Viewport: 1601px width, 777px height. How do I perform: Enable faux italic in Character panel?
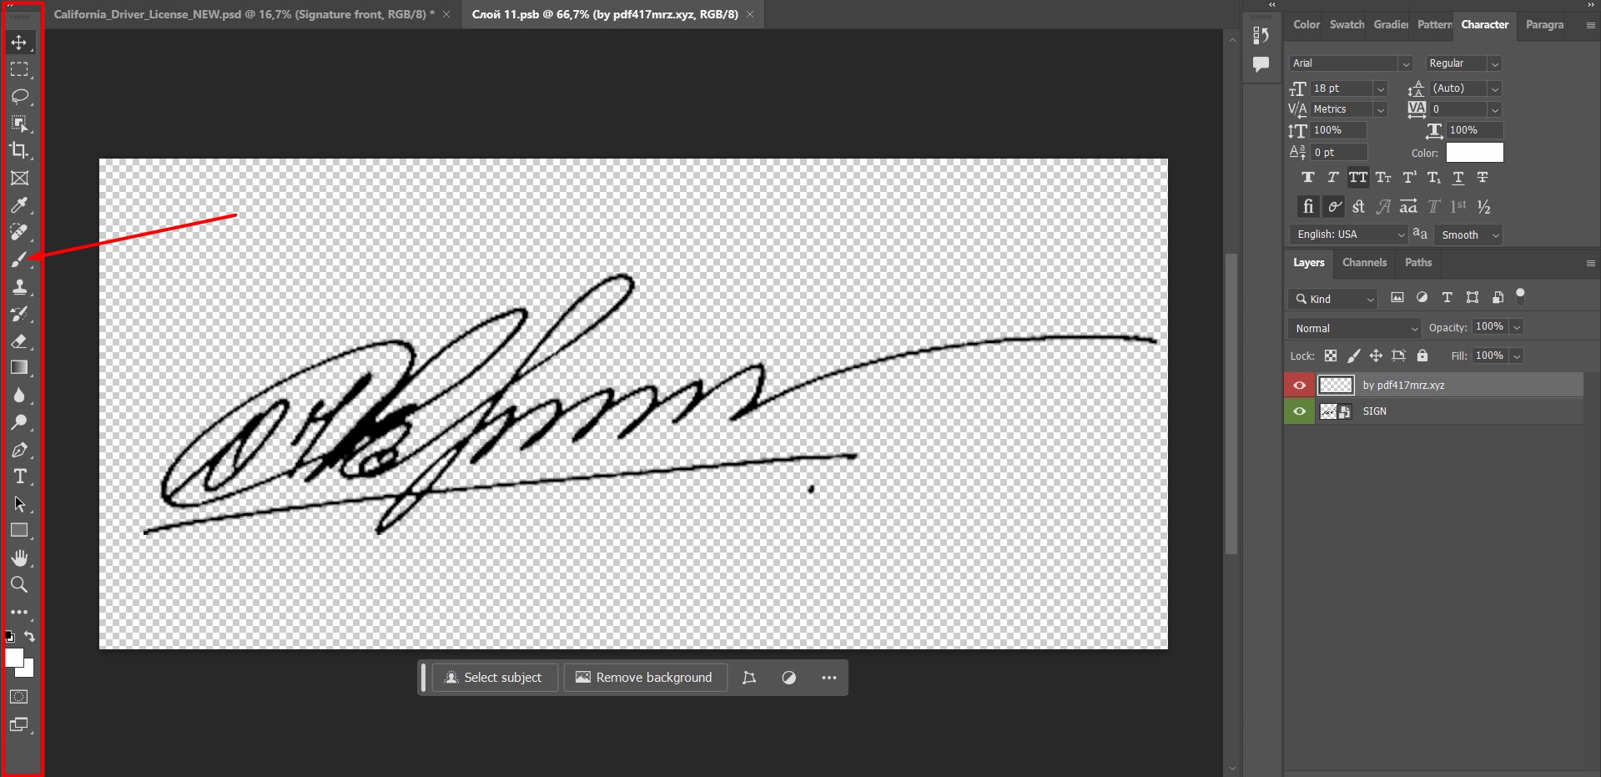tap(1332, 177)
